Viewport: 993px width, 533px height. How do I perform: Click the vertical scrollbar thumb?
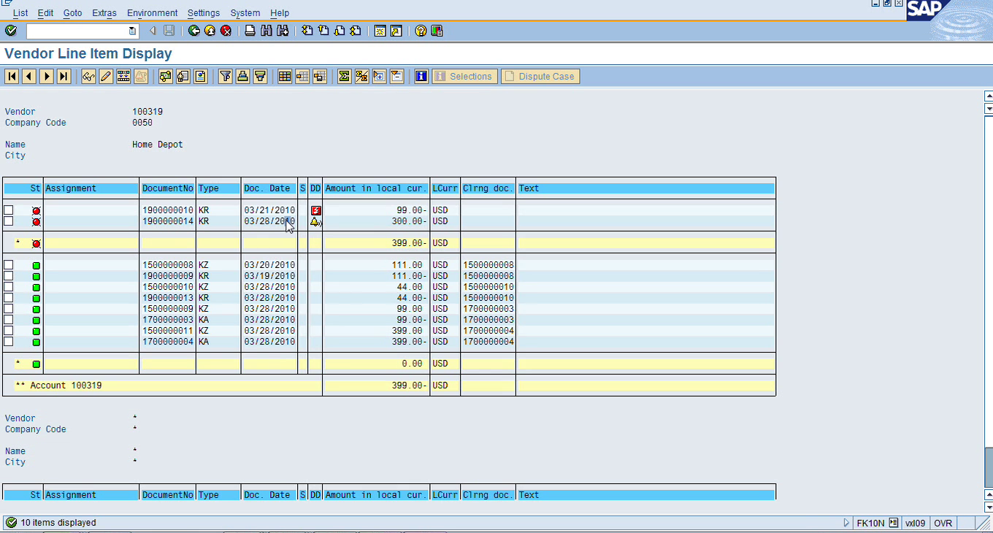[x=989, y=467]
